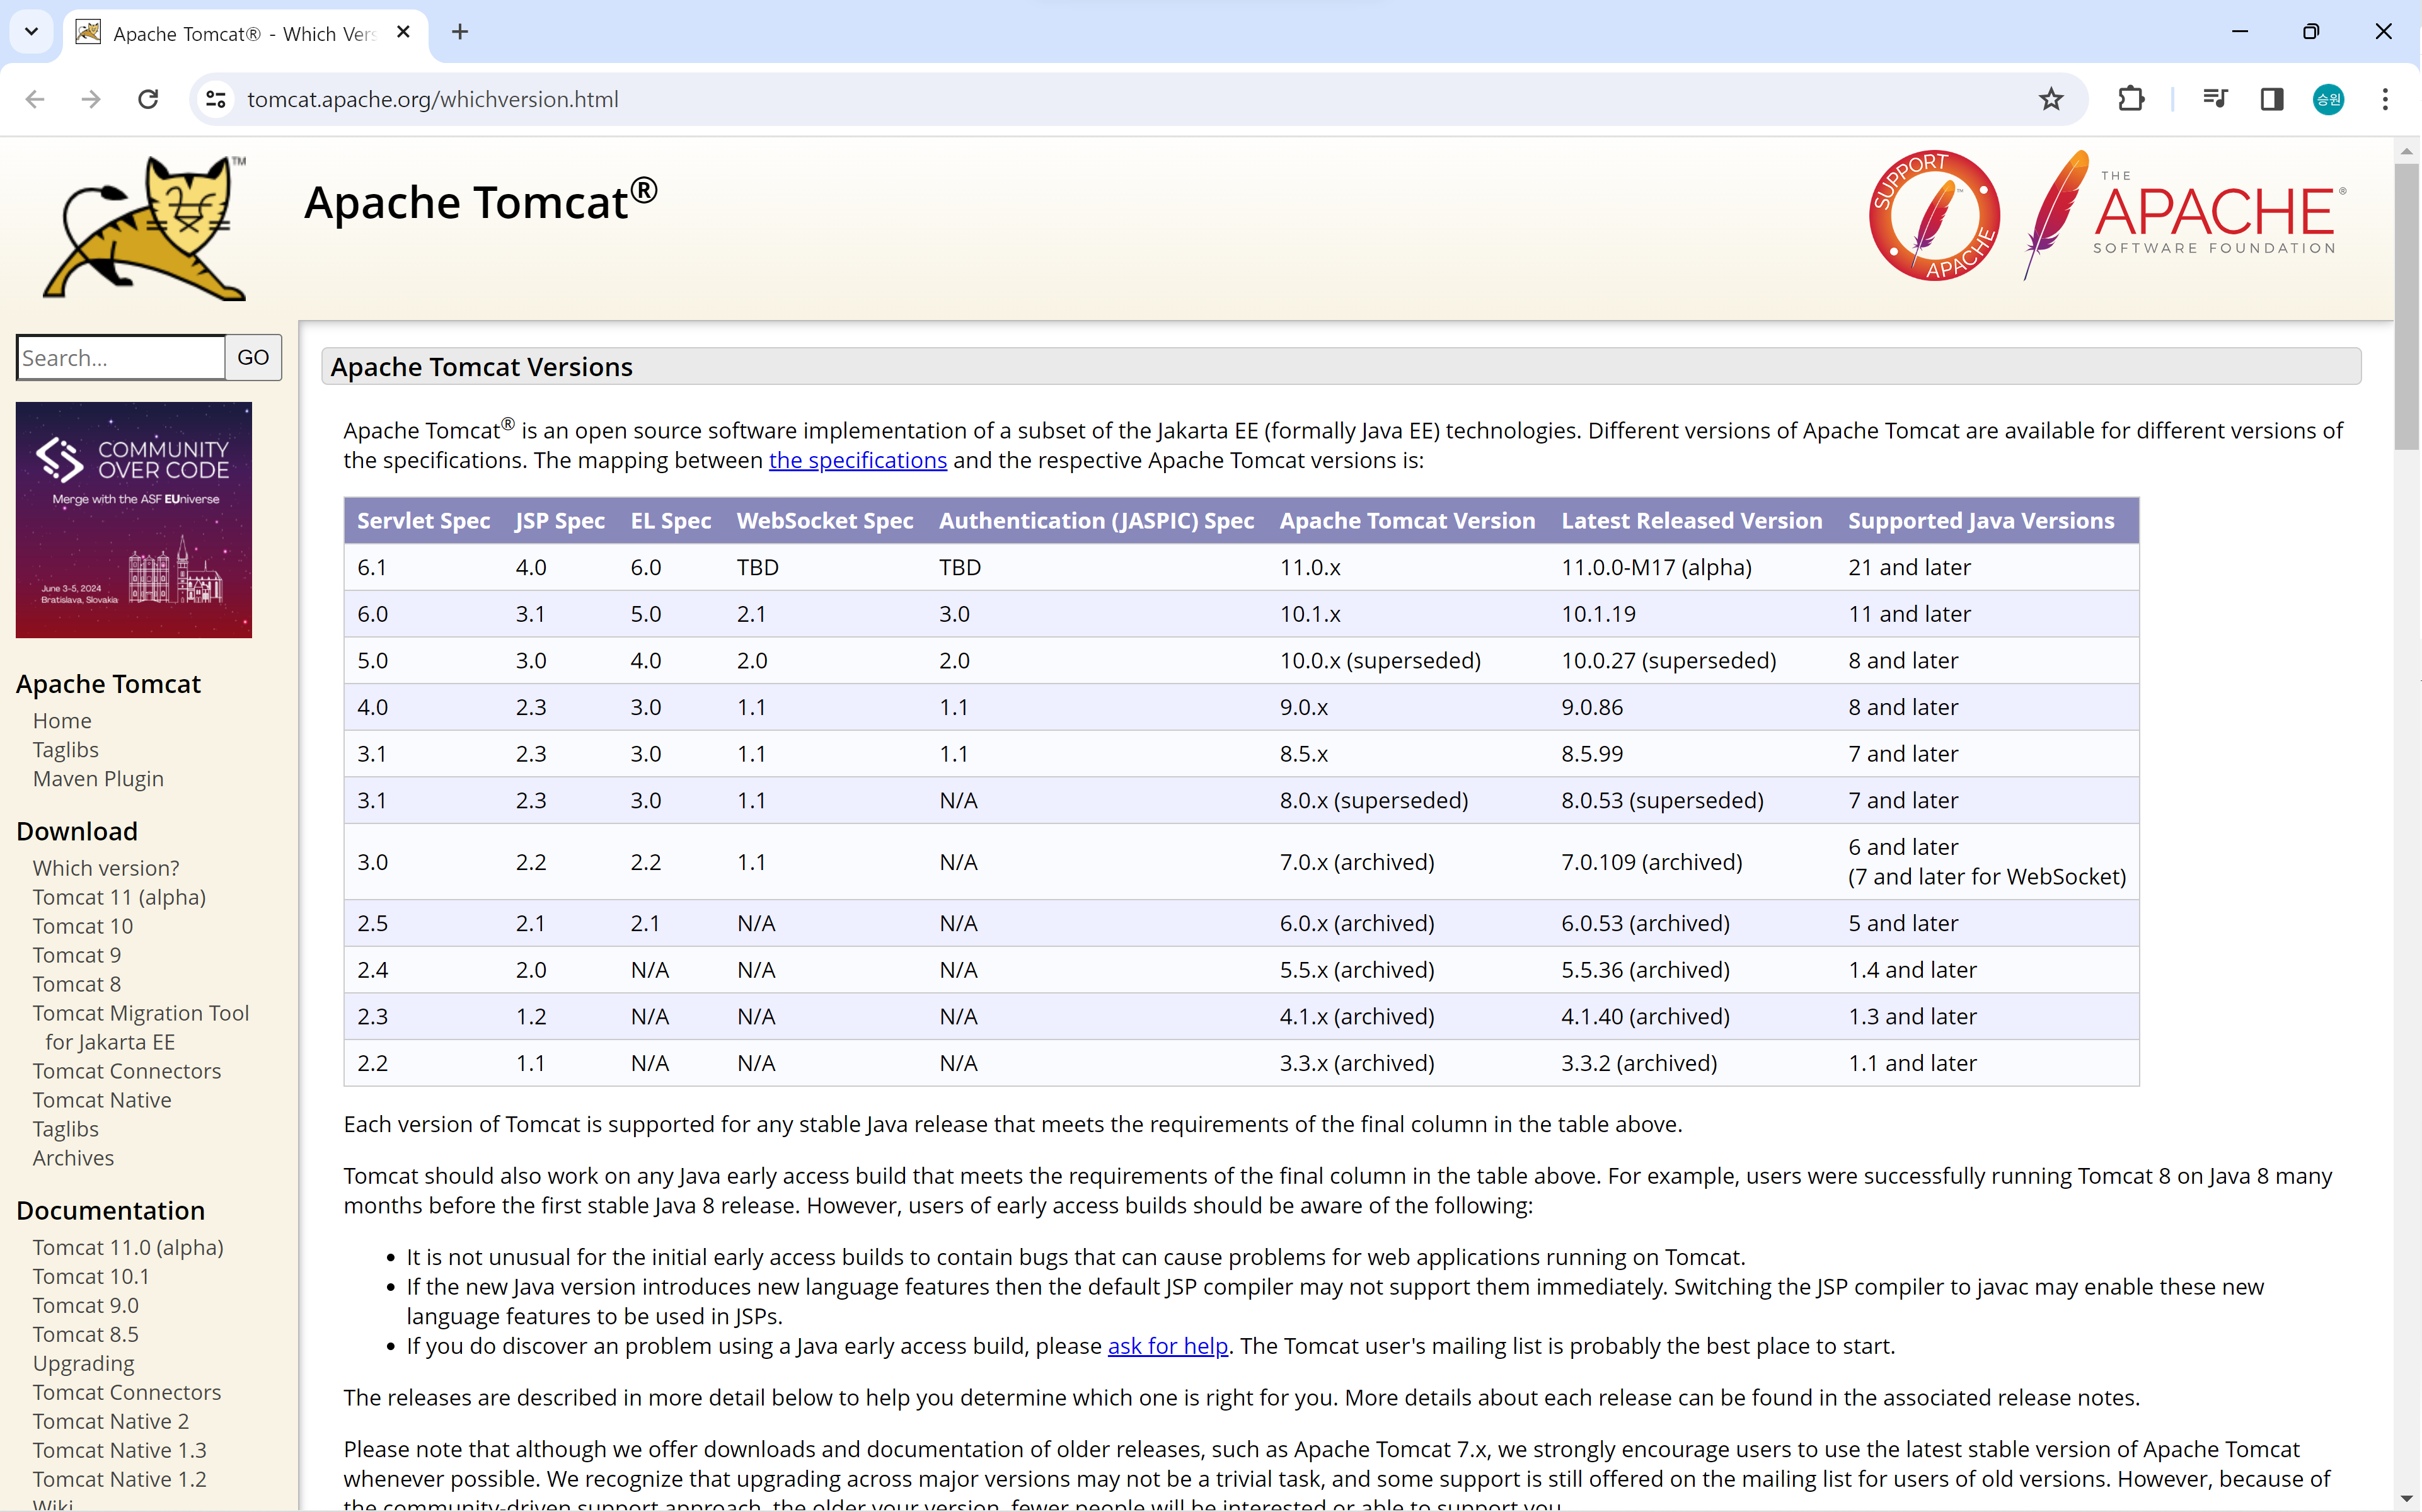Focus the Search input field

[121, 357]
